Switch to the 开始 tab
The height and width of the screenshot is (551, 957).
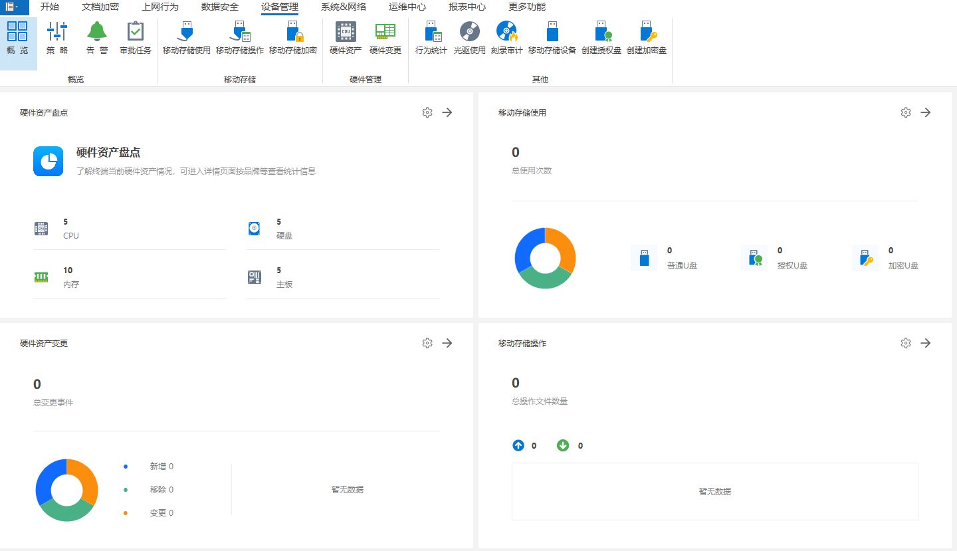click(49, 7)
